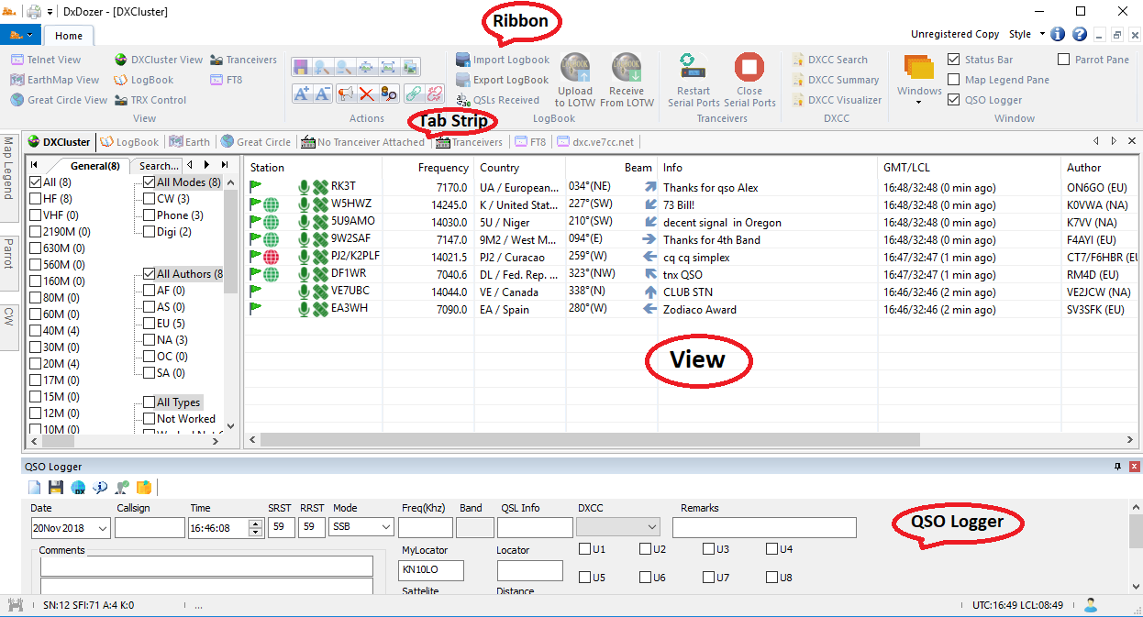Screen dimensions: 1143x617
Task: Restart Serial Ports
Action: pos(694,80)
